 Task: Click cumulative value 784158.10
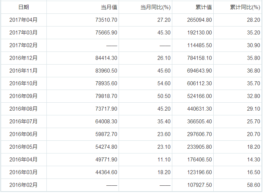(200, 58)
